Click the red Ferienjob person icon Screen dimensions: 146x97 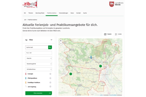(26, 74)
